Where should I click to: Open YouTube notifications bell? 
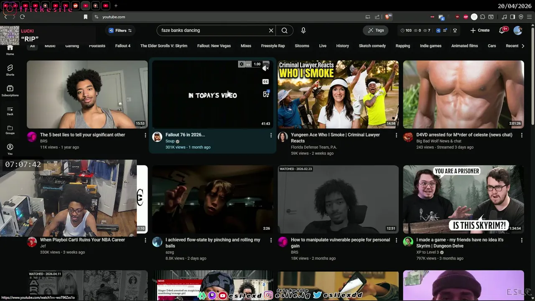pos(503,30)
